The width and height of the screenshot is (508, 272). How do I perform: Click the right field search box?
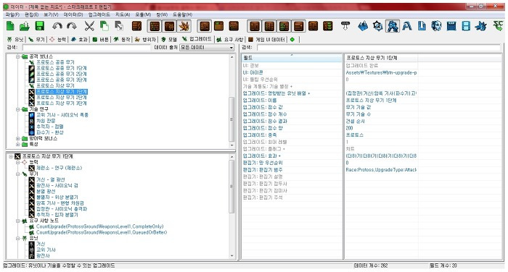pos(379,48)
